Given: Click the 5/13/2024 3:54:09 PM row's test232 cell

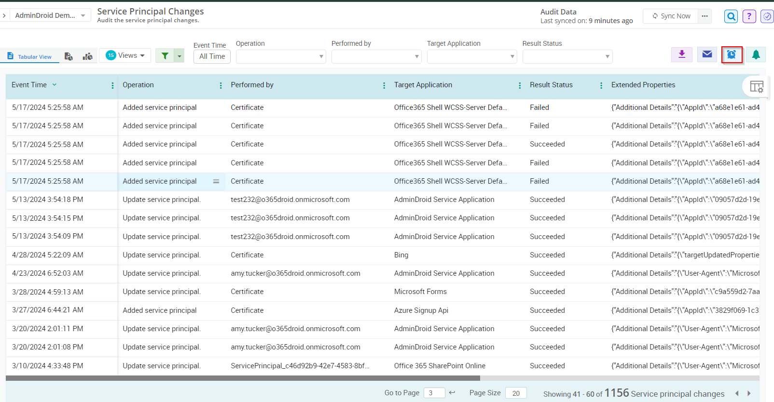Looking at the screenshot, I should point(290,237).
